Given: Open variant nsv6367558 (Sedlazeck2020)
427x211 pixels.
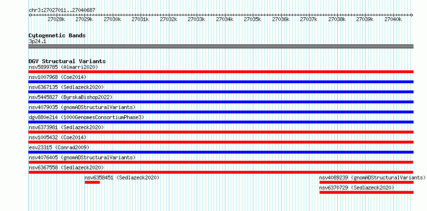Looking at the screenshot, I should pyautogui.click(x=66, y=167).
